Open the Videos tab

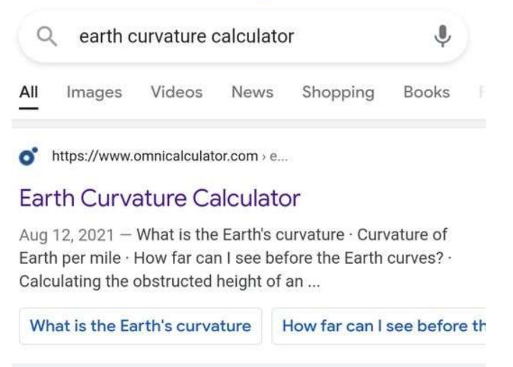pyautogui.click(x=177, y=92)
